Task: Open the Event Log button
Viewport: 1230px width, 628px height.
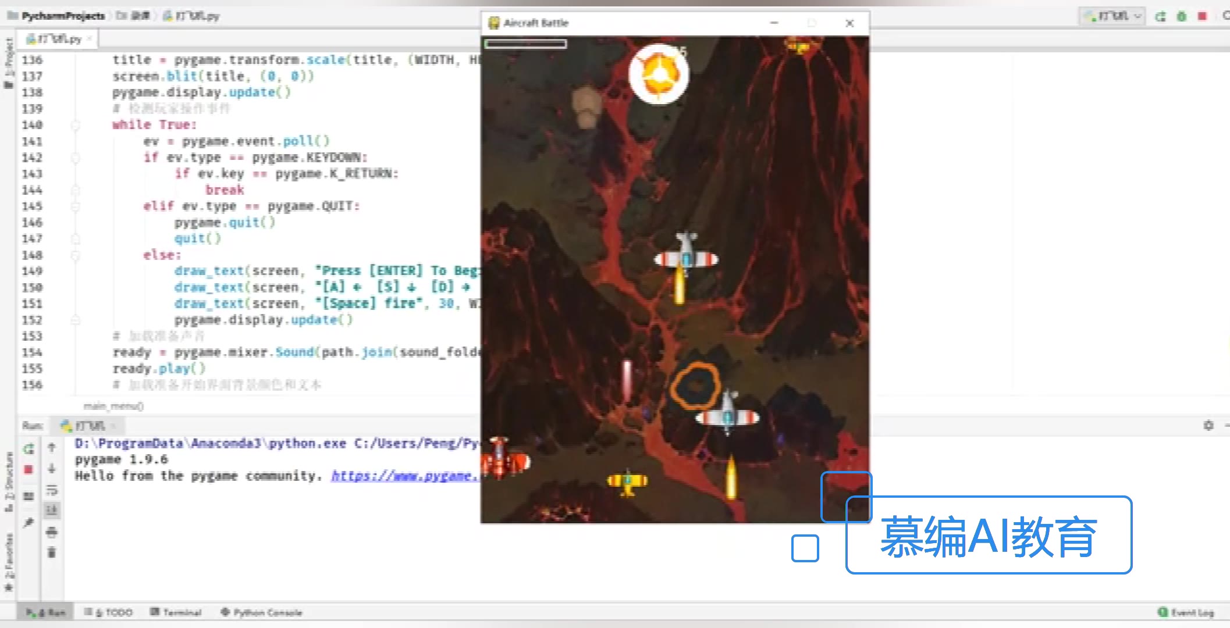Action: tap(1186, 612)
